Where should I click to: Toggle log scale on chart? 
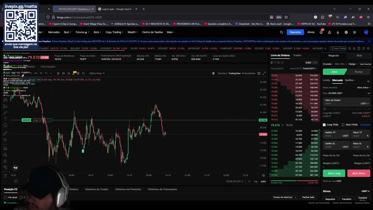(256, 181)
